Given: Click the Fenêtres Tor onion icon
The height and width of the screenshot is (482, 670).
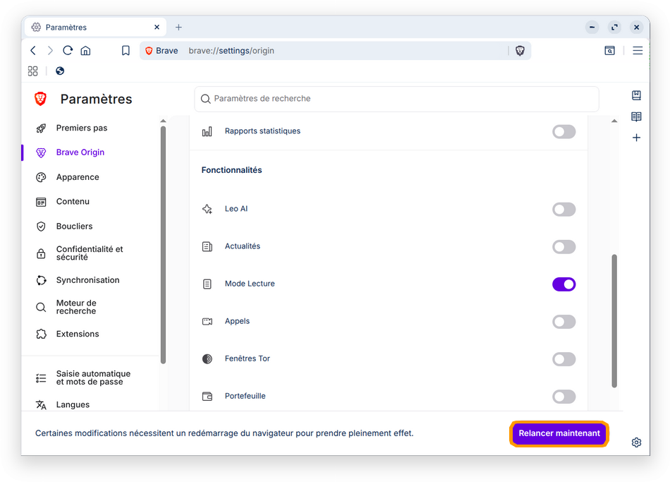Looking at the screenshot, I should (207, 359).
